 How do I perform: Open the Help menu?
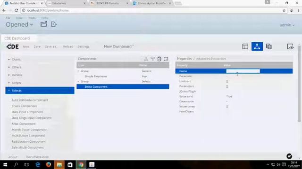[44, 18]
